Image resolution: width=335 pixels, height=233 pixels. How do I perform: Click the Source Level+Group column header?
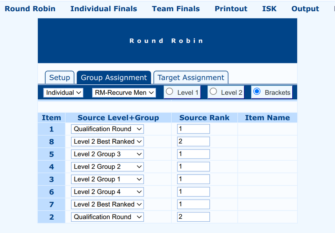(x=118, y=118)
